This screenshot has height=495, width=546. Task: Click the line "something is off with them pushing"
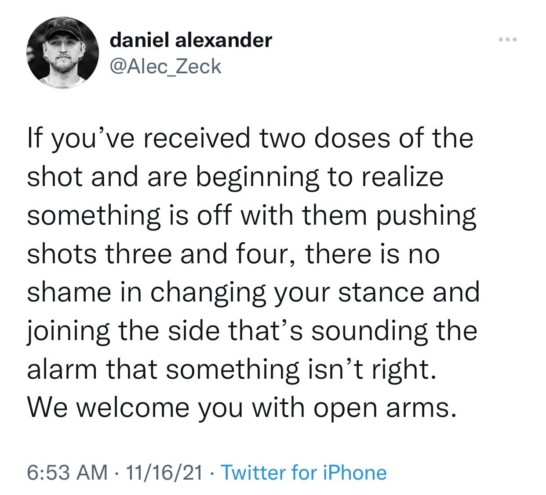coord(251,216)
